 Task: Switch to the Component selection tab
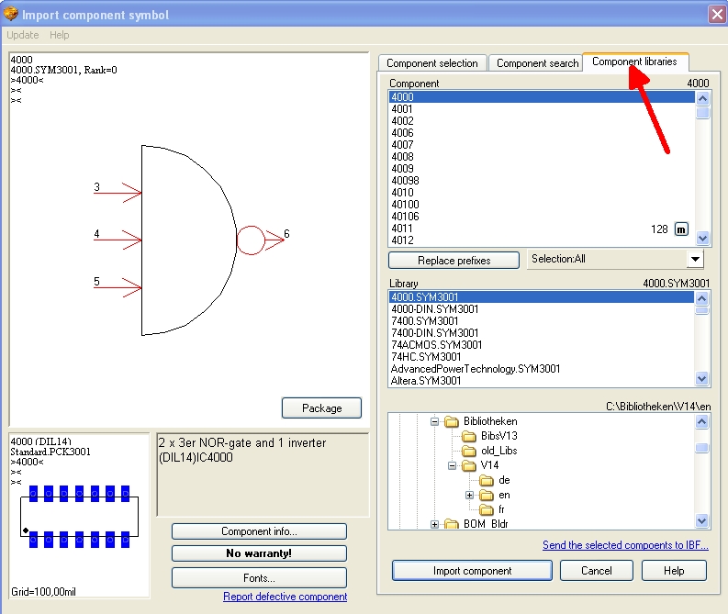click(431, 63)
